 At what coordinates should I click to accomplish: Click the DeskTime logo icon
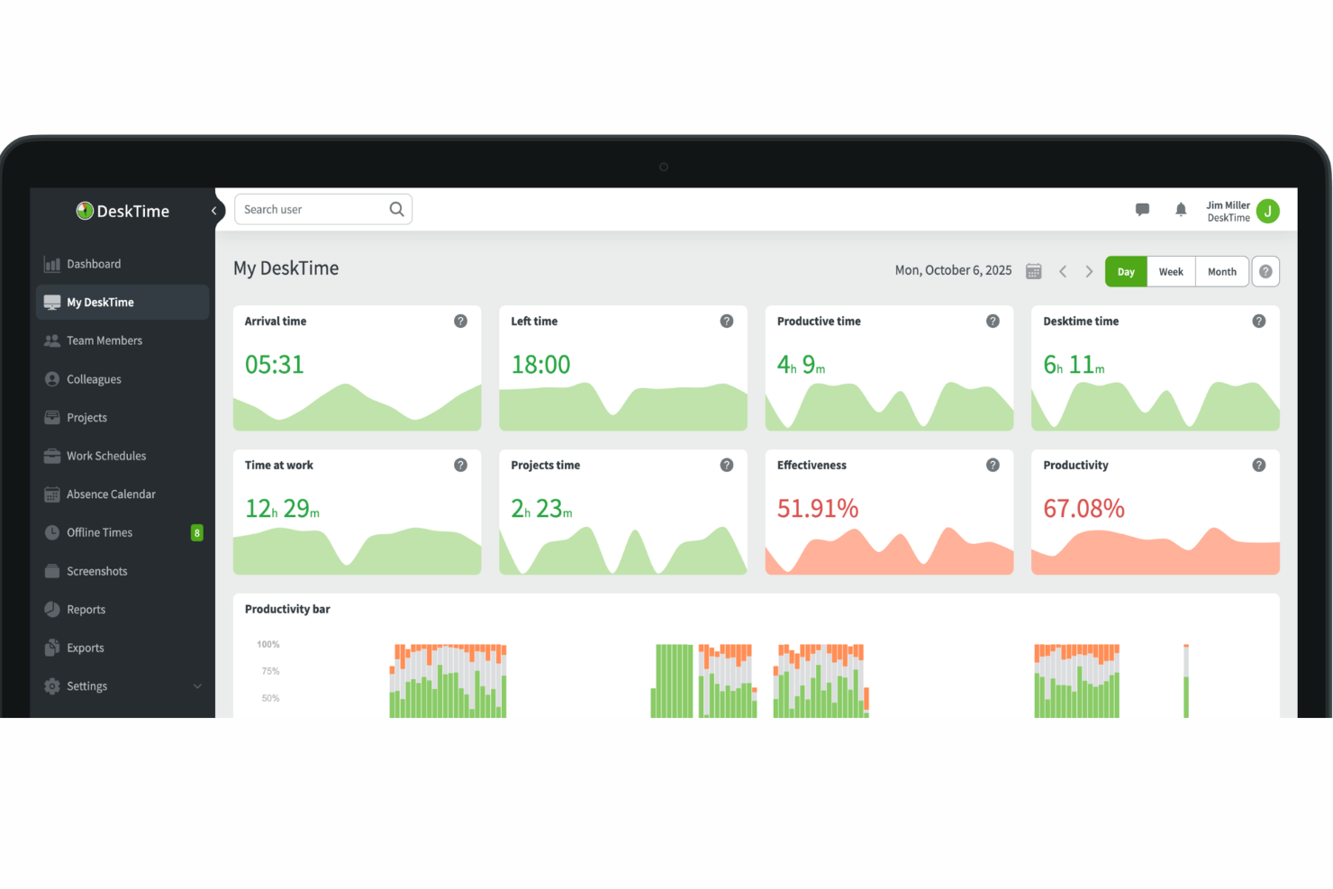(85, 211)
